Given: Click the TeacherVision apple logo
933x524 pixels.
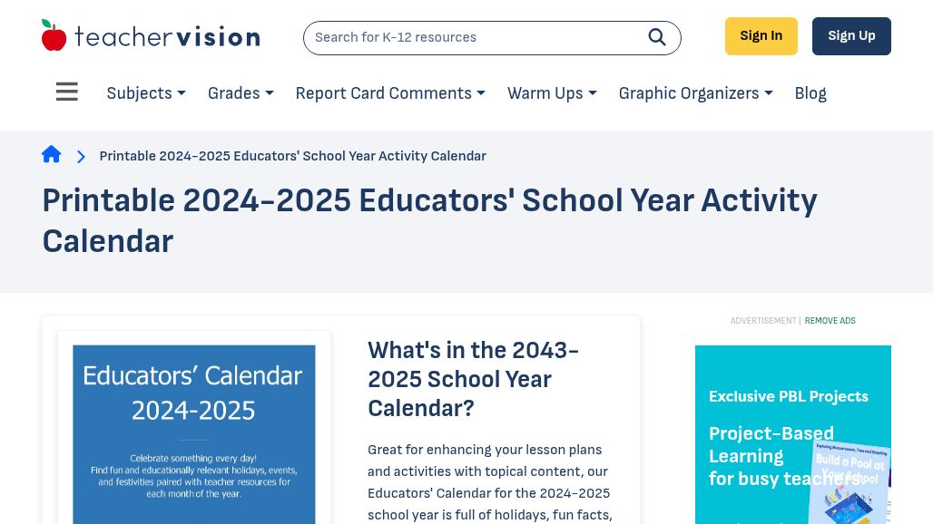Looking at the screenshot, I should pos(54,35).
